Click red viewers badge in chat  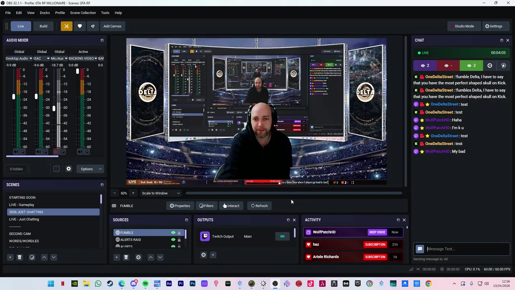tap(448, 66)
